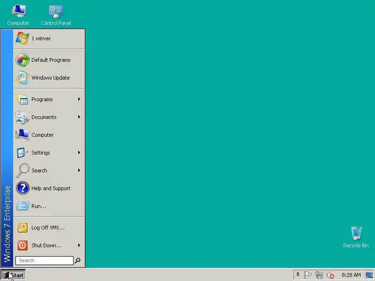Click the Programs folder icon
Viewport: 375px width, 281px height.
pos(22,99)
